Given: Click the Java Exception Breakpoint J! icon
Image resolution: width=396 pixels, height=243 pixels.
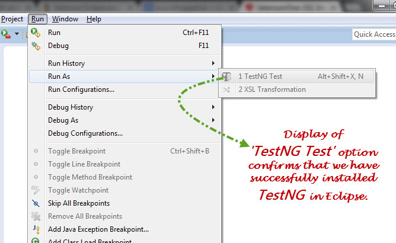Looking at the screenshot, I should [36, 229].
